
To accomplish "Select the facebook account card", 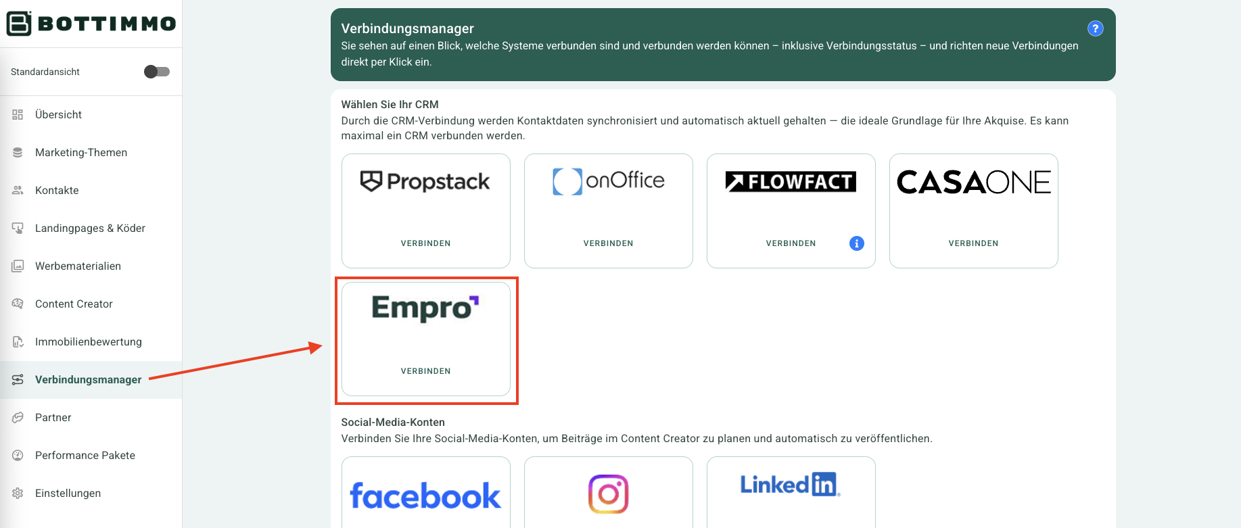I will pyautogui.click(x=425, y=492).
